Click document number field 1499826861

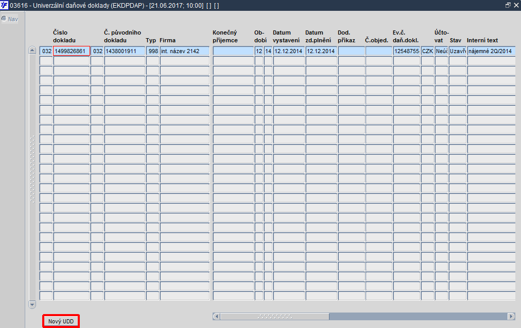tap(72, 51)
